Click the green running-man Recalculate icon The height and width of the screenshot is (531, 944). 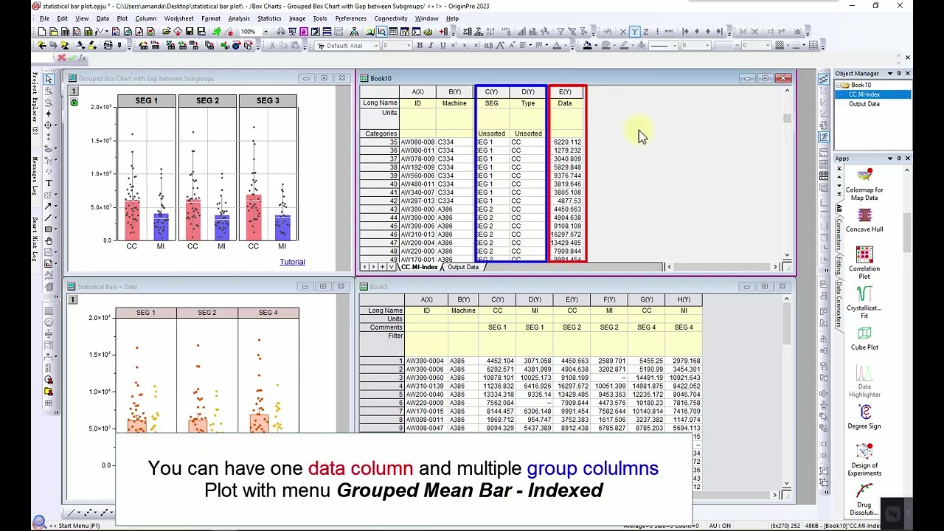tap(217, 32)
